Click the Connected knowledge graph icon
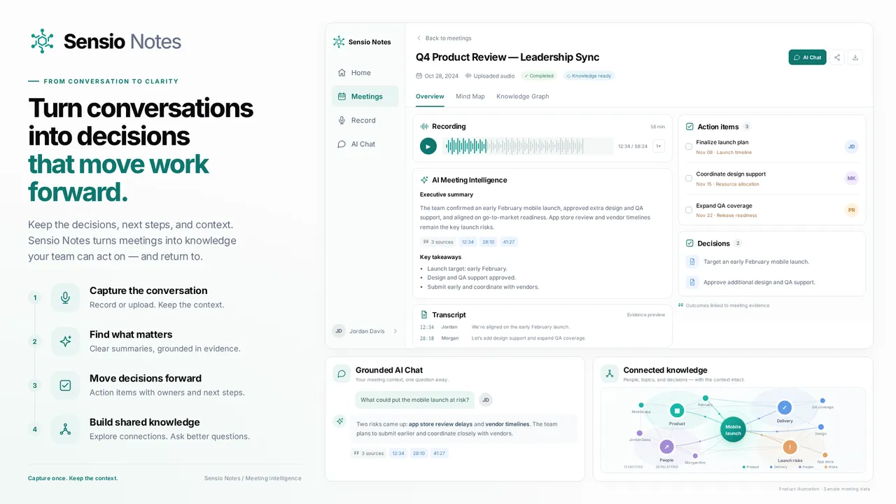Screen dimensions: 896x504 point(610,374)
